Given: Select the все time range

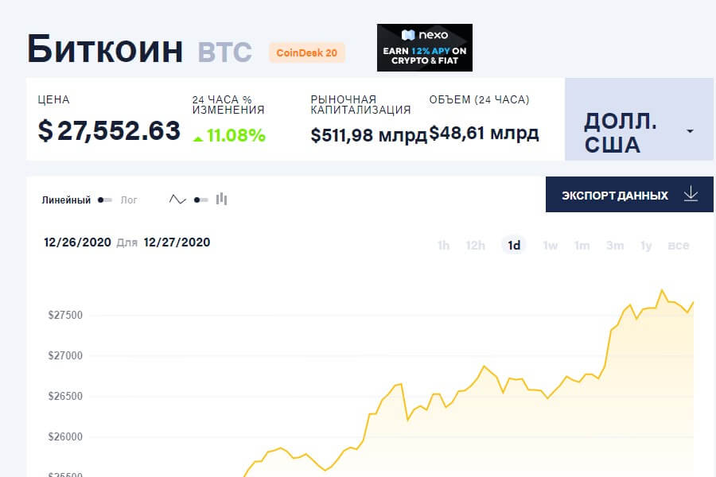Looking at the screenshot, I should [x=678, y=246].
